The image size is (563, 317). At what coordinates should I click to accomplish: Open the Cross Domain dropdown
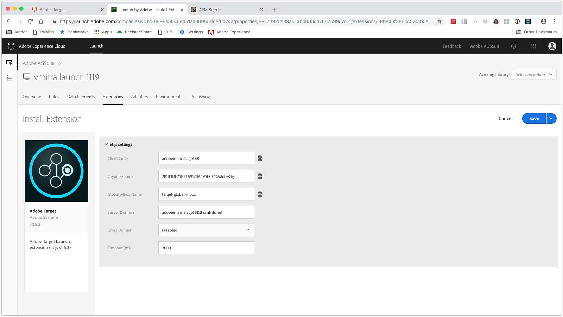(x=206, y=230)
